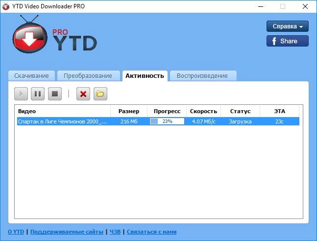Switch to the Скачивание tab

tap(31, 76)
